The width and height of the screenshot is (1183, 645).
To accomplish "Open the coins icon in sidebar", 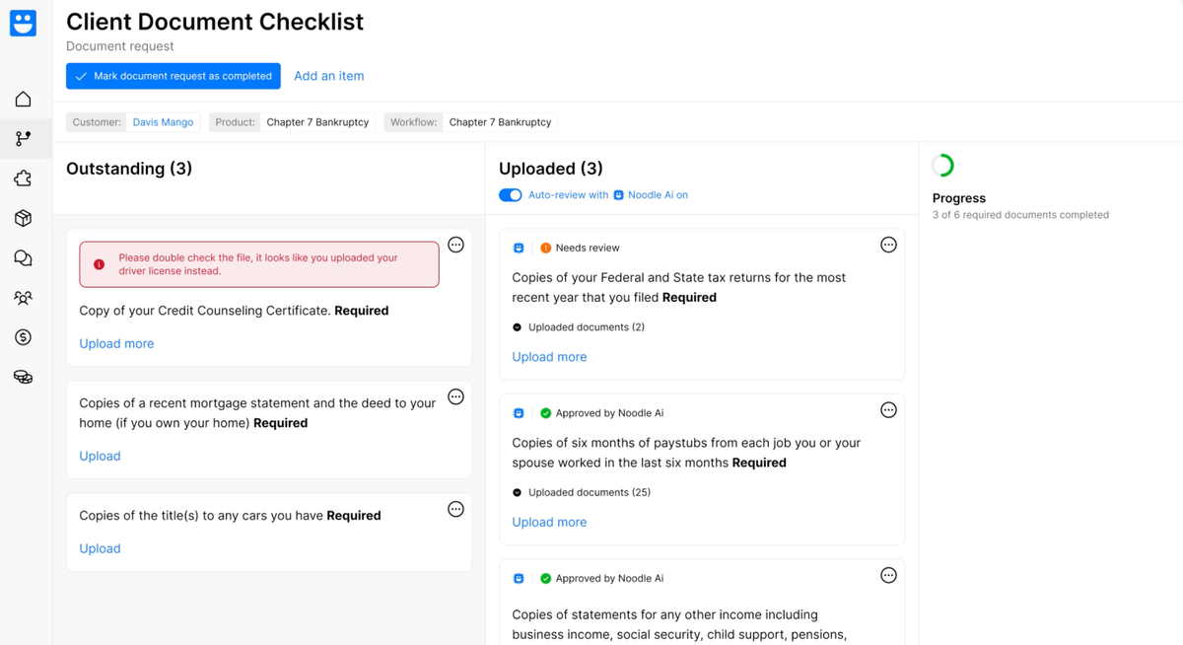I will [x=23, y=377].
